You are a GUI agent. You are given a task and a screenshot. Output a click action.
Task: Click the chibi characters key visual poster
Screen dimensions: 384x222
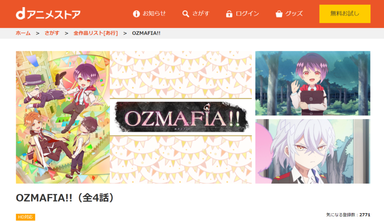point(63,117)
